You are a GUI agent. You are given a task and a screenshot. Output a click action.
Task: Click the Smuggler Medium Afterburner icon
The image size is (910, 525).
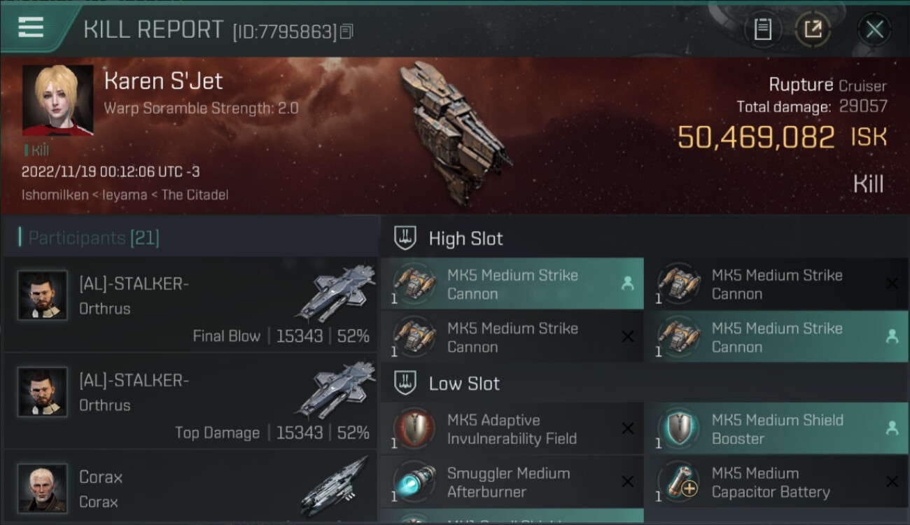coord(414,482)
